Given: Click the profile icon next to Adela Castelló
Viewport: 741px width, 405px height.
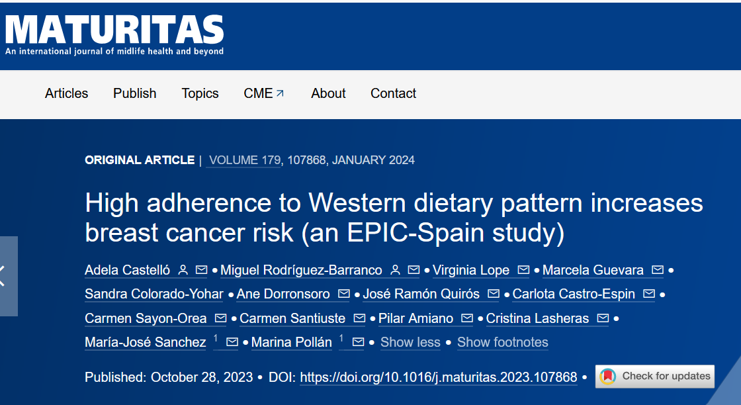Looking at the screenshot, I should pos(183,270).
